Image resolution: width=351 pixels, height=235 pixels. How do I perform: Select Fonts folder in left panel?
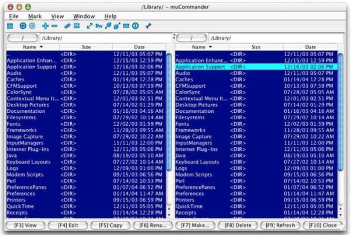click(x=86, y=124)
